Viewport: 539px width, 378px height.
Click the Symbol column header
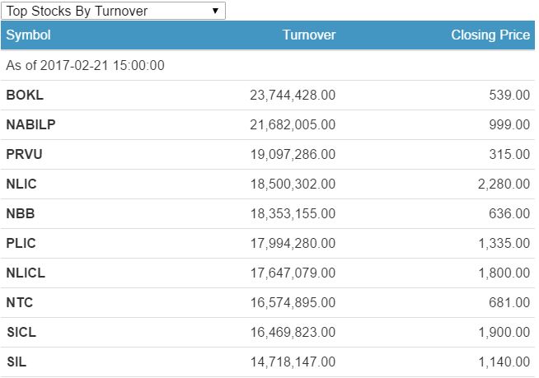[28, 35]
